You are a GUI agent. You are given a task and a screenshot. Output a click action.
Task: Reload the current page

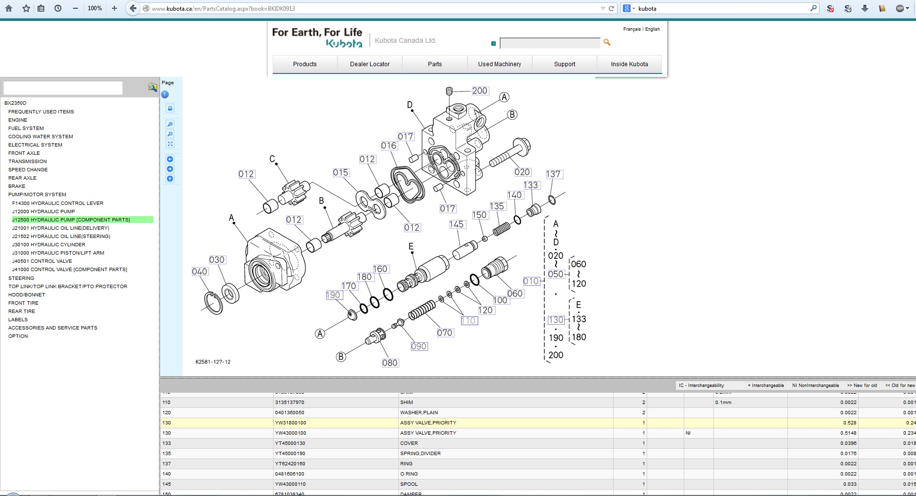point(611,8)
